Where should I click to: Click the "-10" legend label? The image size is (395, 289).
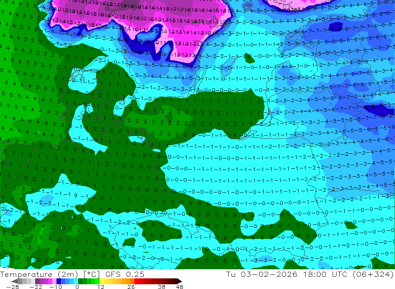point(56,287)
